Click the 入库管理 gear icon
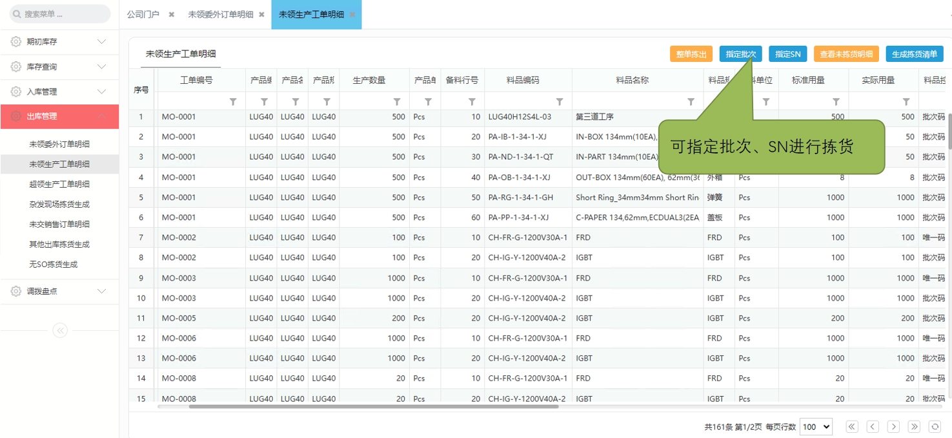Image resolution: width=952 pixels, height=438 pixels. coord(16,92)
